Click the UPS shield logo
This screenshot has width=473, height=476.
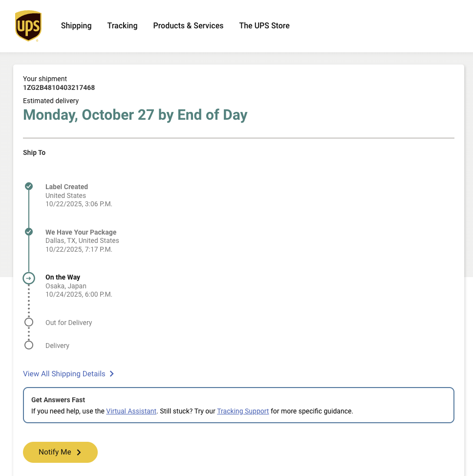pos(28,26)
